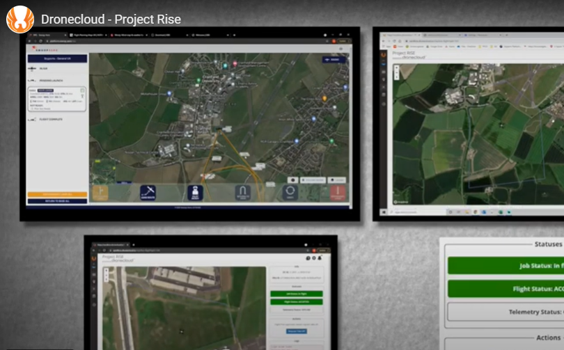Click the orange icon at the toolbar's left end

tap(100, 193)
